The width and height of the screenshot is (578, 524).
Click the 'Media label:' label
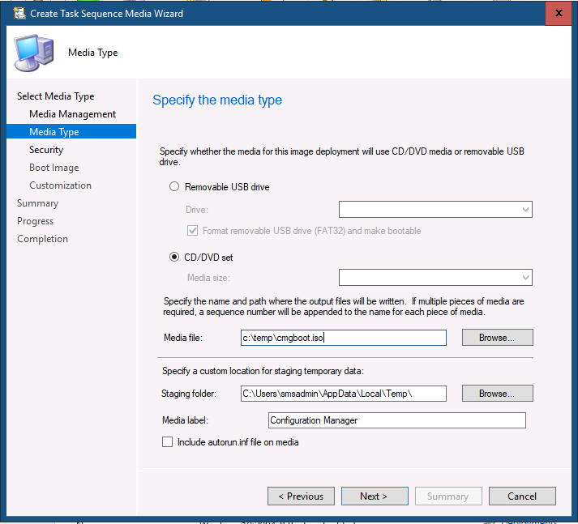[x=185, y=420]
